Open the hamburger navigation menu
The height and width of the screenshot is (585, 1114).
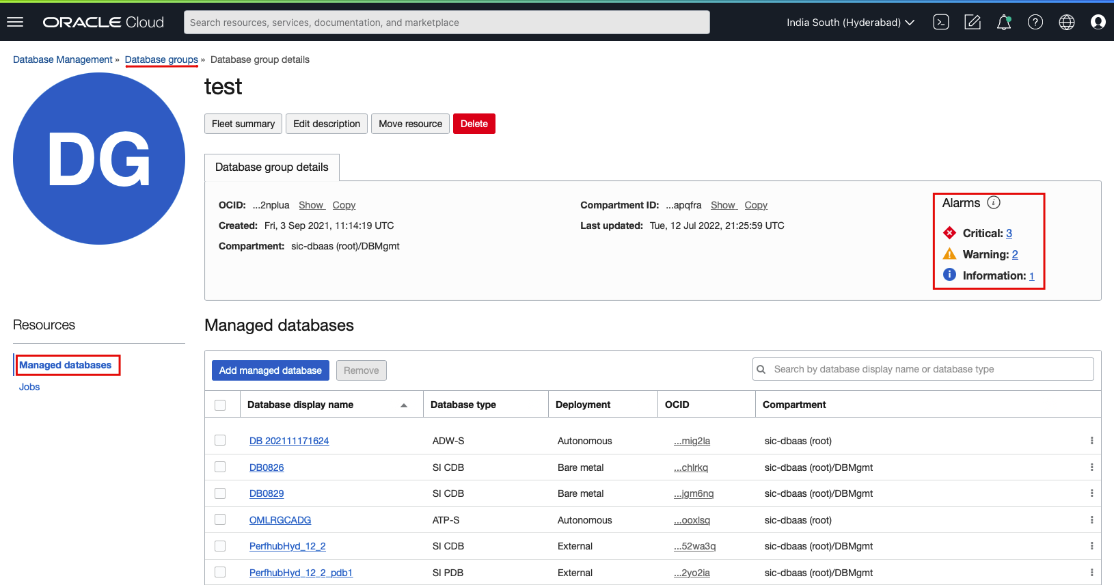pyautogui.click(x=15, y=22)
